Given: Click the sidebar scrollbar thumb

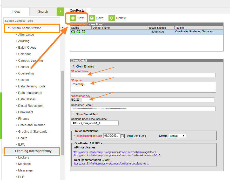Looking at the screenshot, I should pyautogui.click(x=63, y=113).
